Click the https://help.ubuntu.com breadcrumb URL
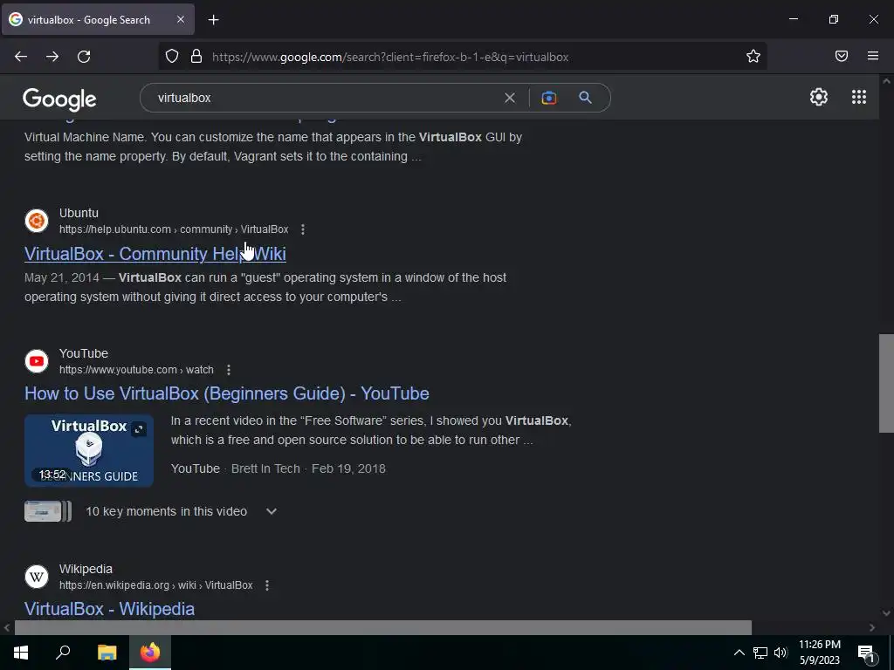The height and width of the screenshot is (670, 894). [x=174, y=229]
